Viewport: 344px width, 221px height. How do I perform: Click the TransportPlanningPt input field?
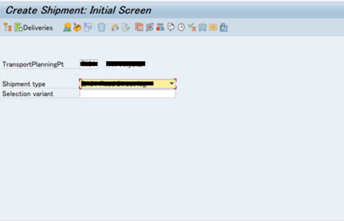pos(89,64)
